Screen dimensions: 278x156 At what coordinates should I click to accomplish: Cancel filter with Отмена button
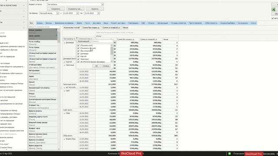tap(106, 66)
